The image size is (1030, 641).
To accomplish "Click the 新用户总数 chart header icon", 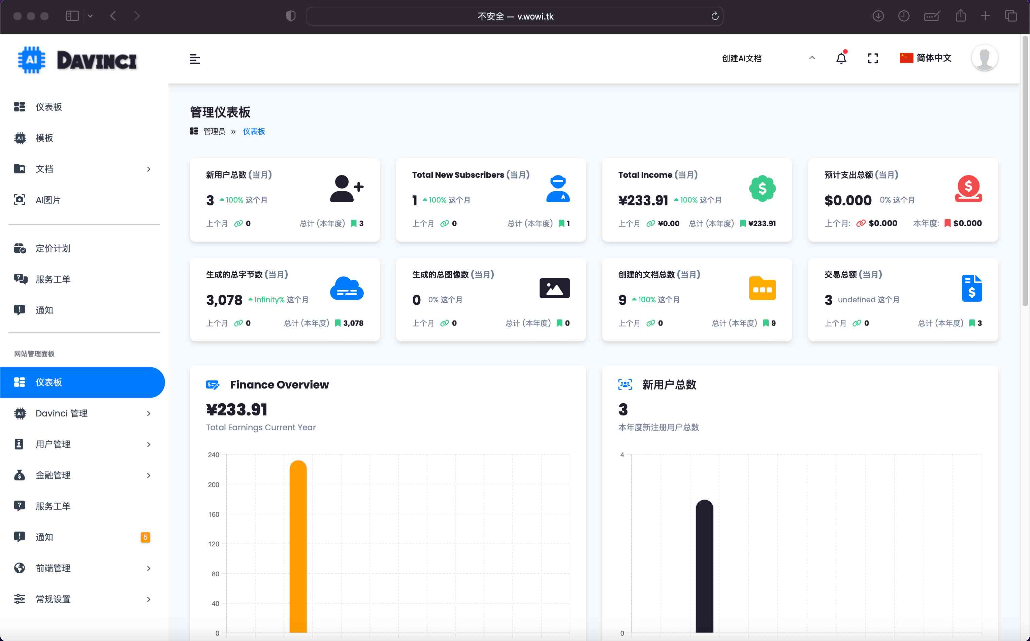I will point(625,384).
